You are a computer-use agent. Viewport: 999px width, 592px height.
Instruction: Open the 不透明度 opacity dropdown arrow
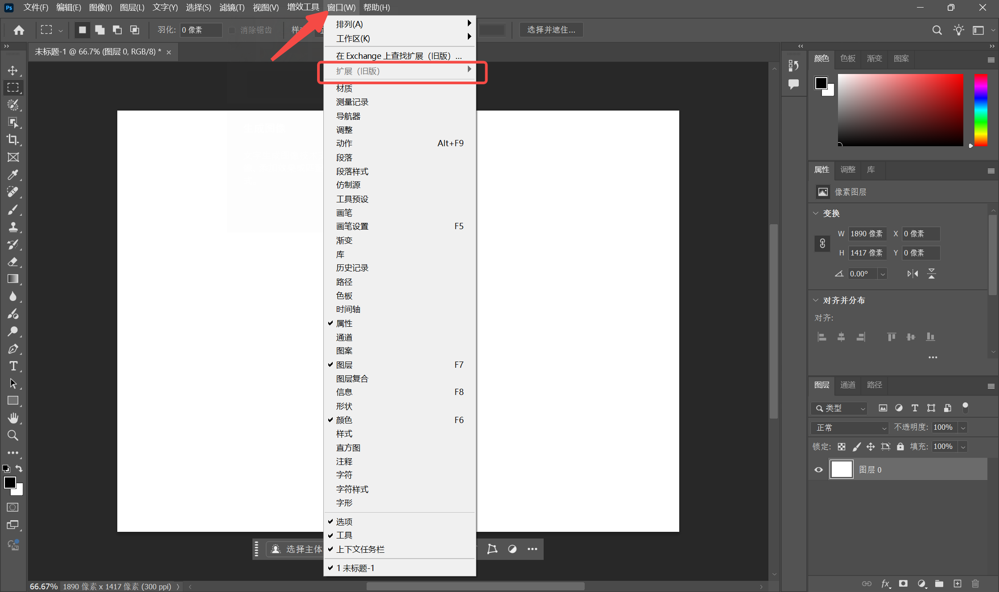[x=963, y=428]
